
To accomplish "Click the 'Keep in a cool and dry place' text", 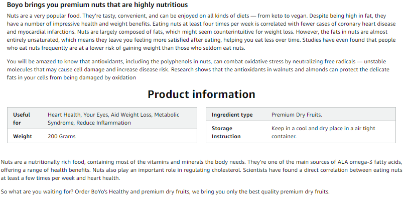I will tap(323, 128).
